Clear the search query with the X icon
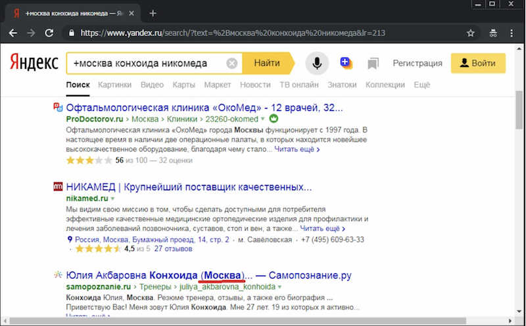 click(x=232, y=63)
